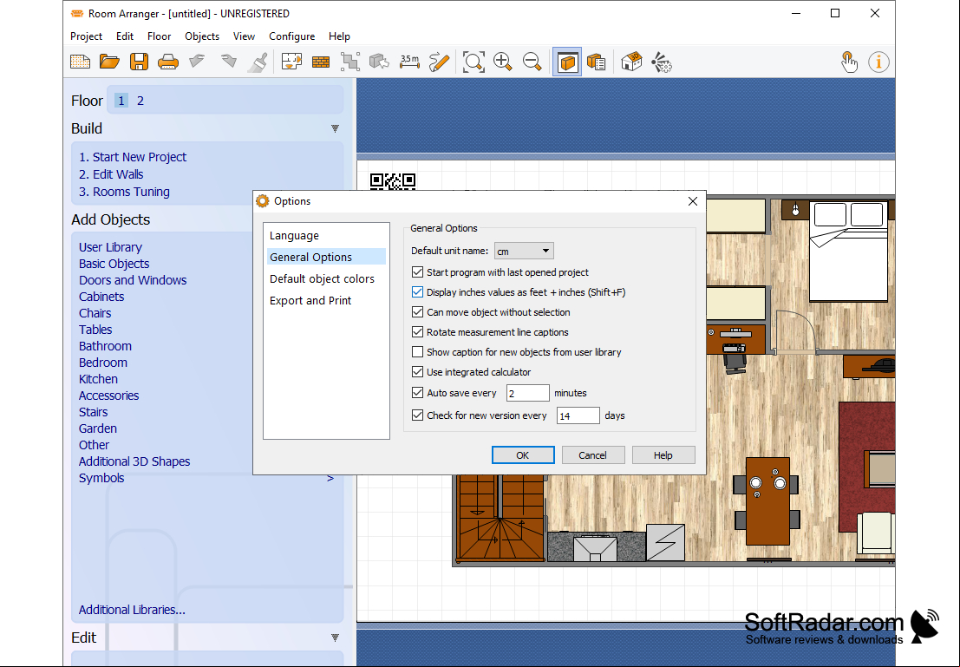960x667 pixels.
Task: Click the Auto save minutes input field
Action: [x=528, y=393]
